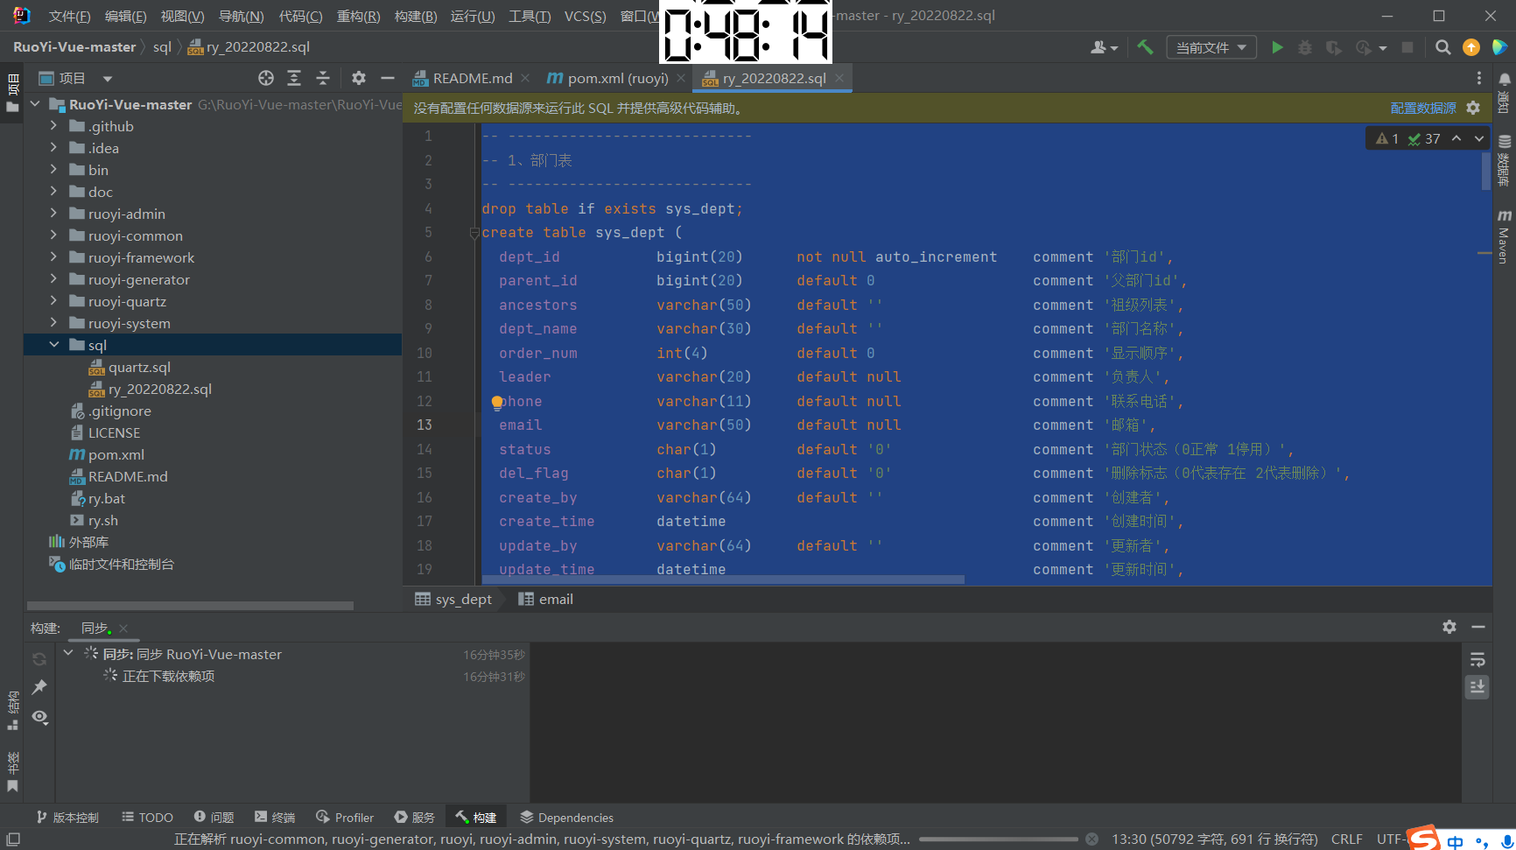Viewport: 1516px width, 850px height.
Task: Build the project with hammer icon
Action: point(1145,47)
